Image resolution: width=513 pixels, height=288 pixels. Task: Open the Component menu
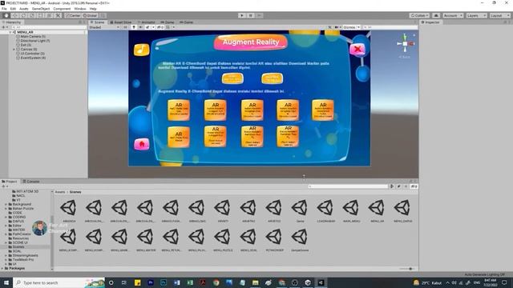pos(62,9)
